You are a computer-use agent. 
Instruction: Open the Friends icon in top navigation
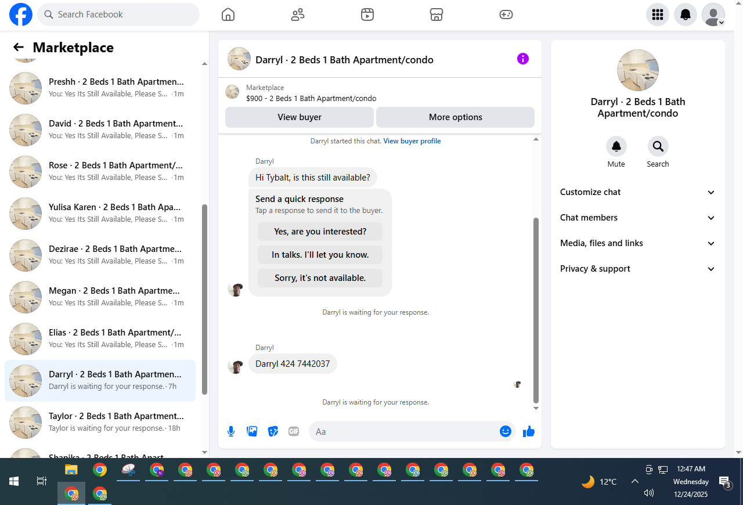pyautogui.click(x=298, y=15)
